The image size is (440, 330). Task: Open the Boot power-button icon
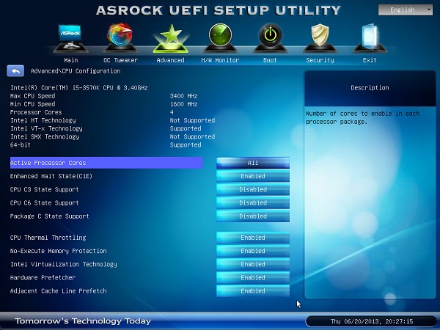(270, 38)
